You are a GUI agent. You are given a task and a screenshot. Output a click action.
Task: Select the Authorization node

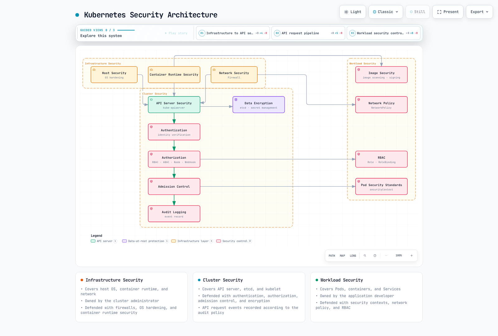coord(174,159)
